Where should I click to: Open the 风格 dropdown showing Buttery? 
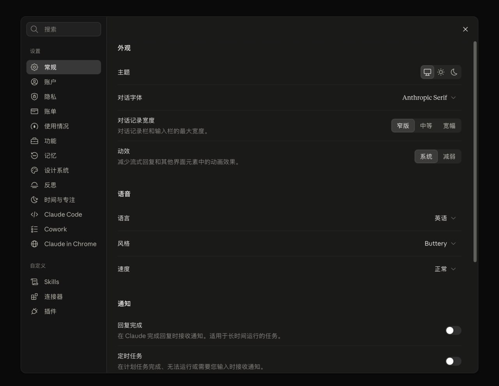[x=440, y=244]
